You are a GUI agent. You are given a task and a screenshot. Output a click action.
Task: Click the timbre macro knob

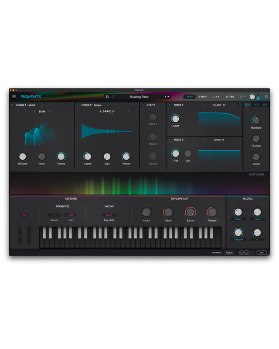click(x=238, y=212)
